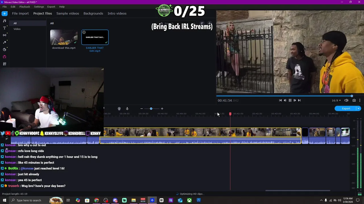The image size is (364, 204).
Task: Open the Windows notification center
Action: 358,200
